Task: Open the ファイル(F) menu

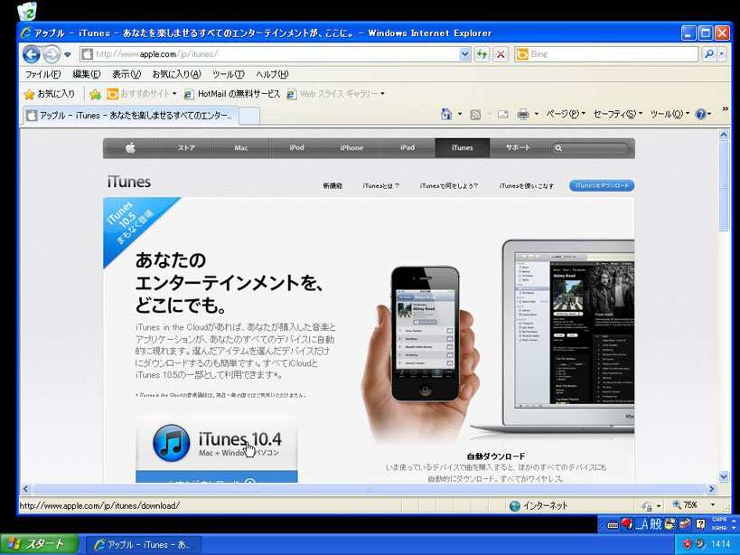Action: coord(42,74)
